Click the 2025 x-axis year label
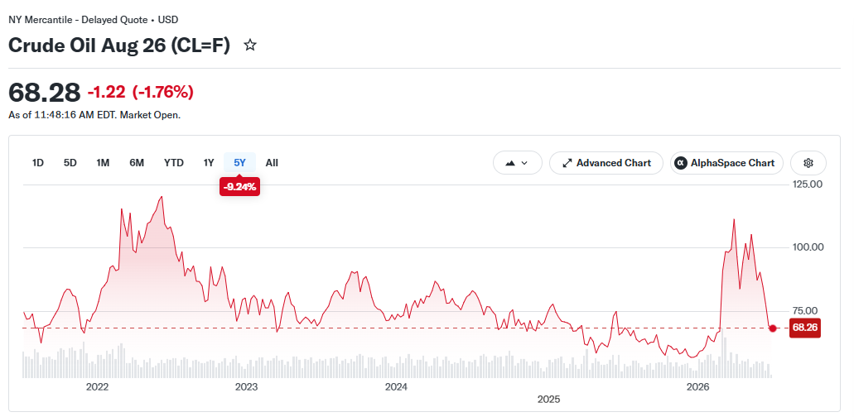Viewport: 854px width, 417px height. 549,400
